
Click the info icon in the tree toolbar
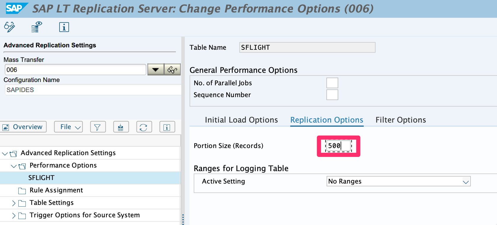click(167, 127)
